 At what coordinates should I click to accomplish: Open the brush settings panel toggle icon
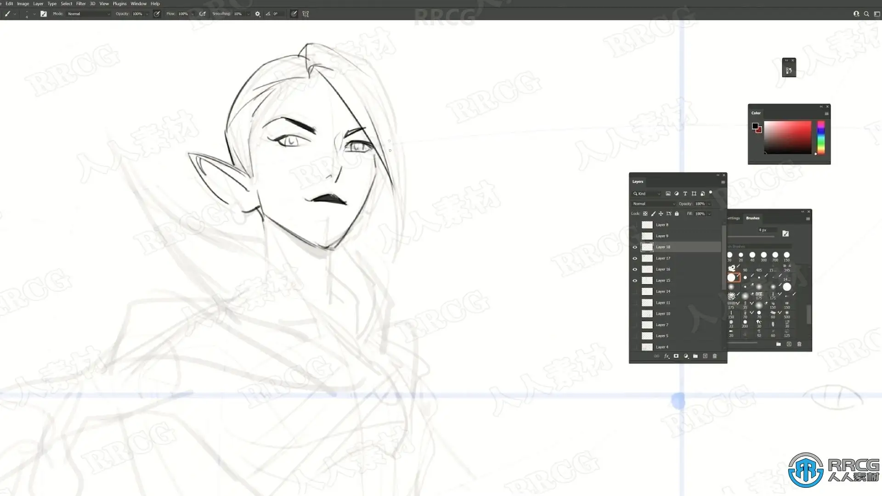click(44, 14)
